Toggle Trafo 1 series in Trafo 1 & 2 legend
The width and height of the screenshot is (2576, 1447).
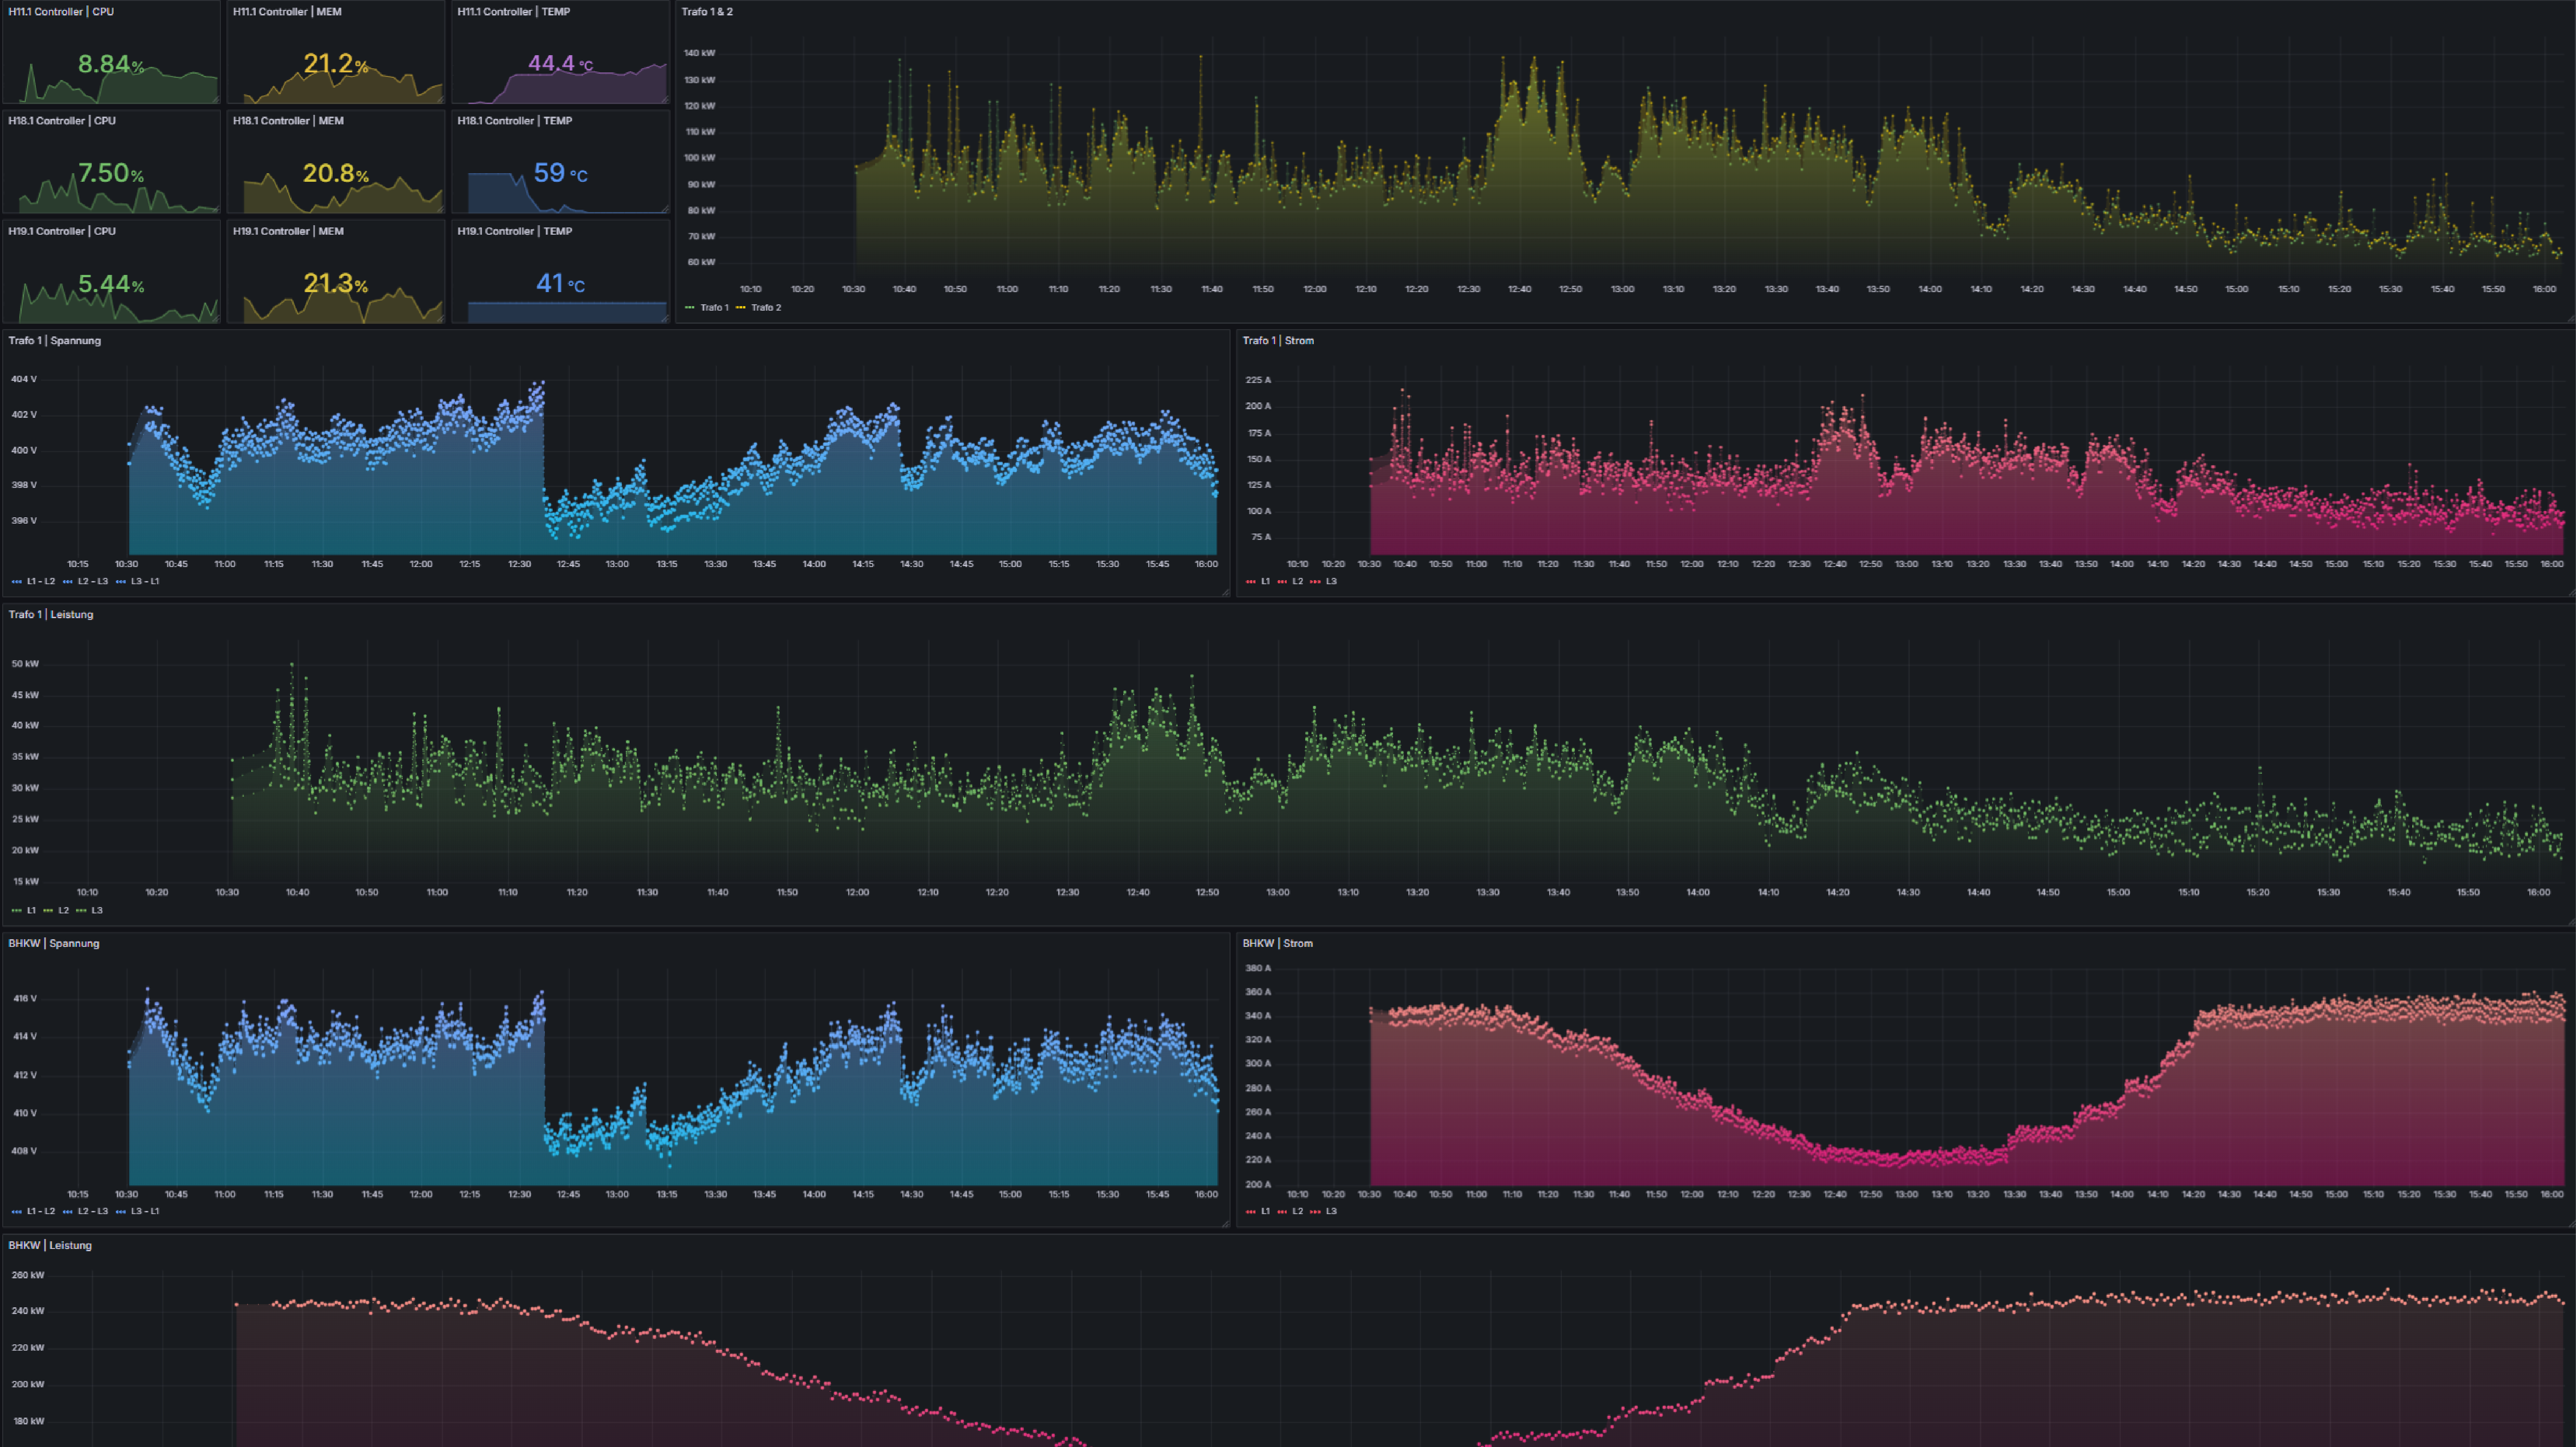[x=714, y=308]
